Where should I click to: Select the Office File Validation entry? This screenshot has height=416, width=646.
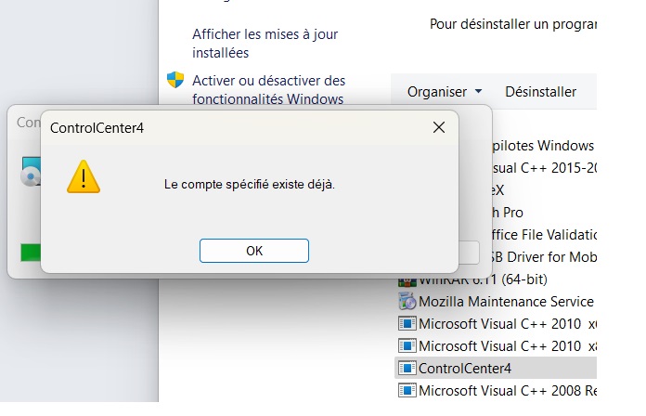(544, 235)
